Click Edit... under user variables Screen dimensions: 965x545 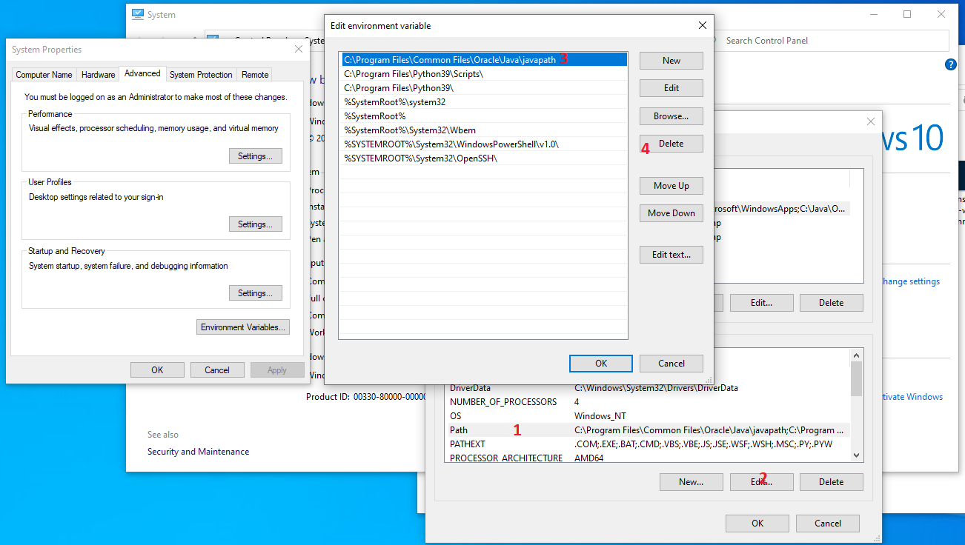click(x=762, y=303)
